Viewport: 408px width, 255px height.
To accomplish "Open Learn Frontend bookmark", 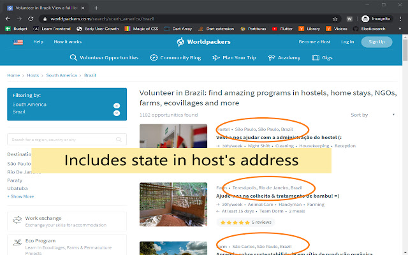I will (52, 29).
